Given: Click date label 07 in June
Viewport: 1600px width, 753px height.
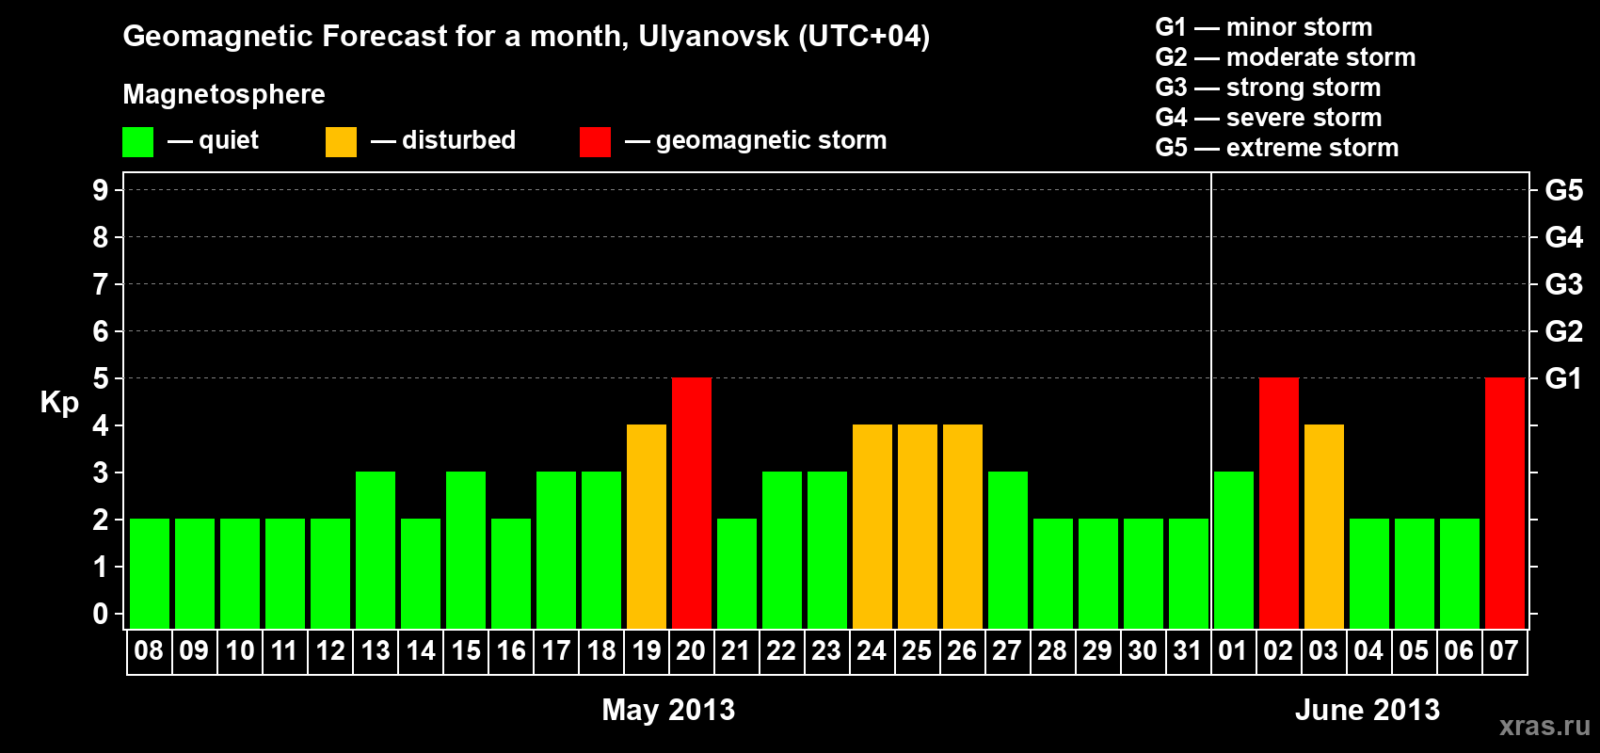Looking at the screenshot, I should (x=1504, y=650).
